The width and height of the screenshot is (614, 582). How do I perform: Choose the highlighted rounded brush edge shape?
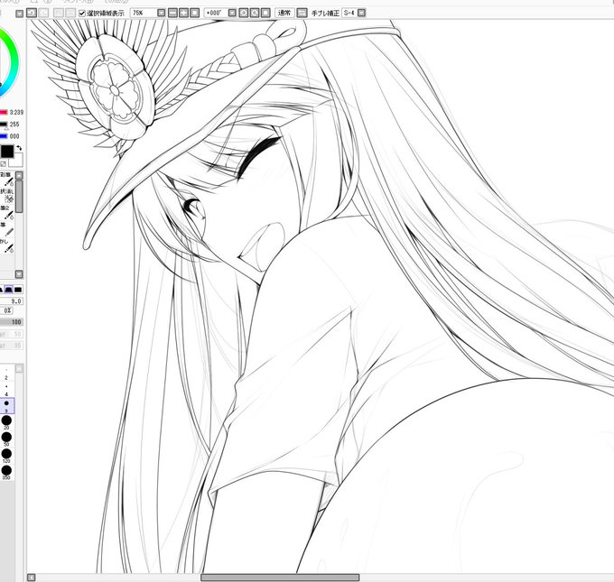pos(8,290)
